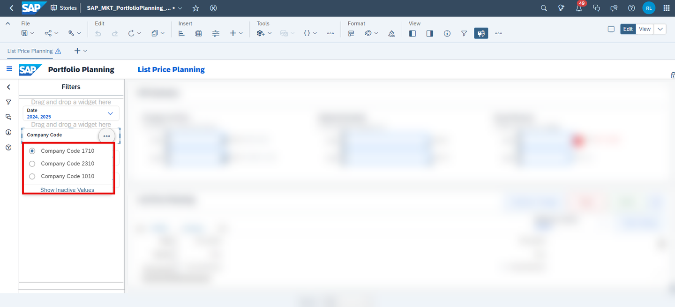
Task: Open the left sidebar comments icon
Action: tap(8, 117)
